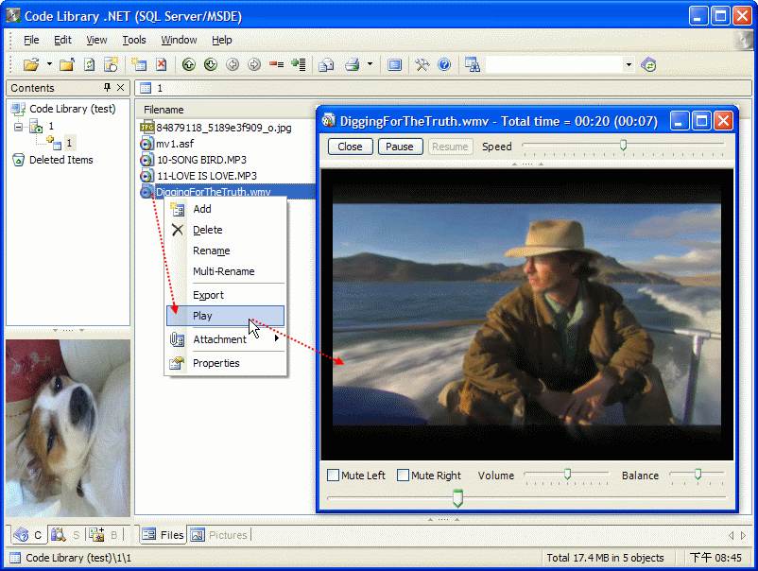The image size is (758, 571).
Task: Click the print preview toolbar icon
Action: point(326,64)
